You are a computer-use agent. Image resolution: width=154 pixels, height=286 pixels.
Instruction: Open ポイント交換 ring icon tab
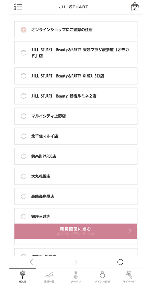tap(102, 277)
